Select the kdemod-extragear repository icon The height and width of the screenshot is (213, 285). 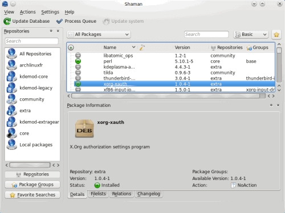coord(11,122)
